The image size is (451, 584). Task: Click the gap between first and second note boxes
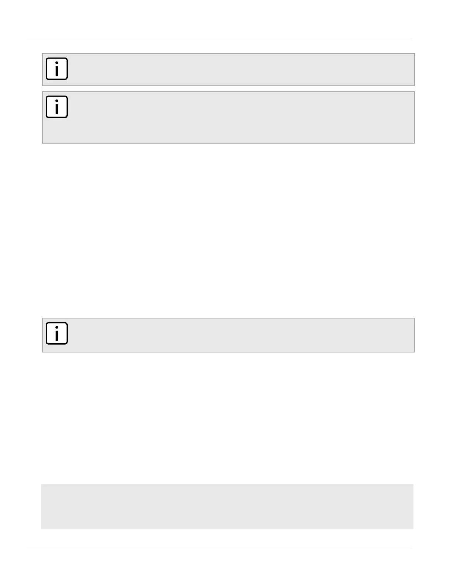228,88
